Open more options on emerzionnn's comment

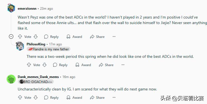coord(114,37)
